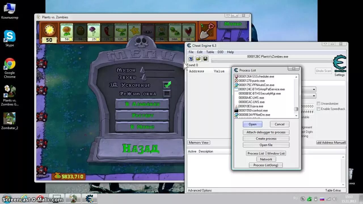
Task: Click the Рестарт button in game menu
Action: click(x=142, y=116)
